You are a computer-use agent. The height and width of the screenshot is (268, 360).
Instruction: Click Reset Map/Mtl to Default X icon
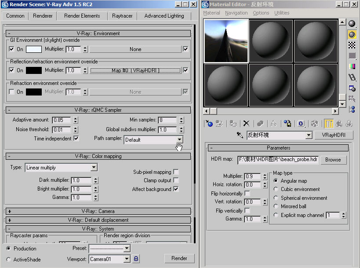[247, 124]
